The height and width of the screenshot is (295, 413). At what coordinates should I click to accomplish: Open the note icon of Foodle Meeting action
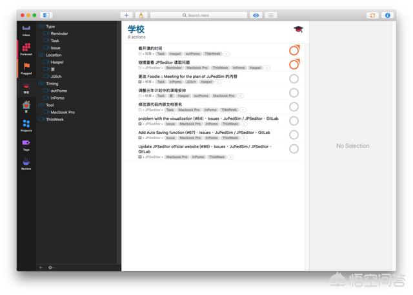tap(140, 82)
